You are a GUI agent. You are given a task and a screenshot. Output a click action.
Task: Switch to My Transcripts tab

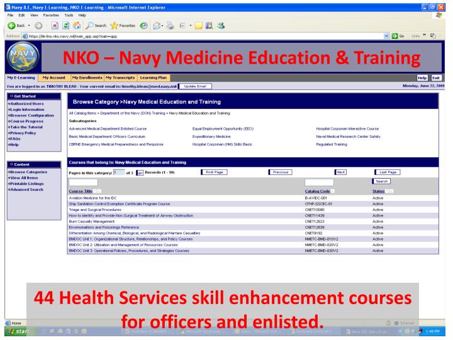(120, 78)
